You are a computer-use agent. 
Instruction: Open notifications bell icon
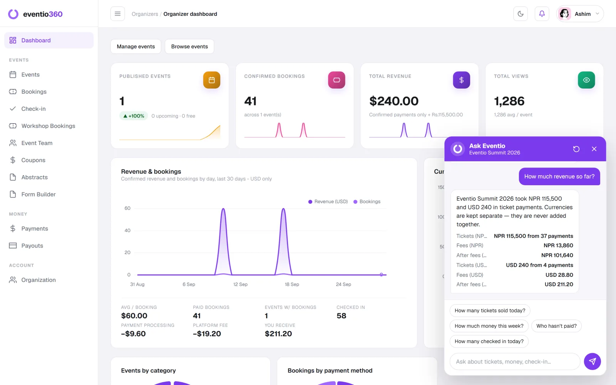tap(542, 14)
